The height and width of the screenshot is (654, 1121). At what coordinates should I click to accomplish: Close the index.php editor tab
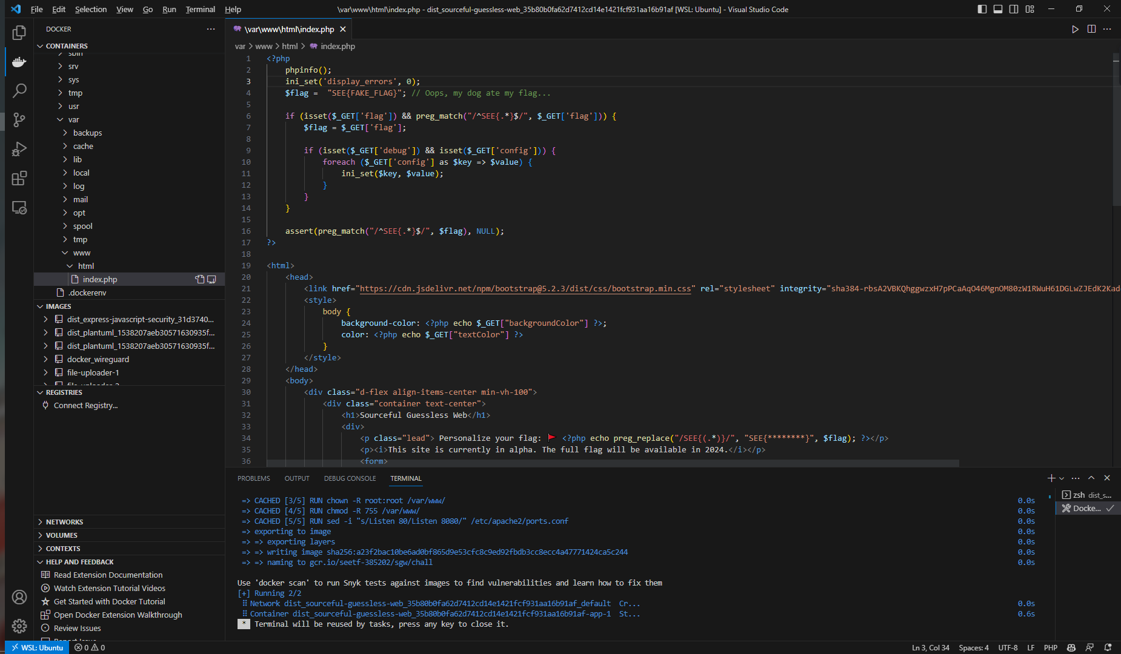click(x=343, y=29)
